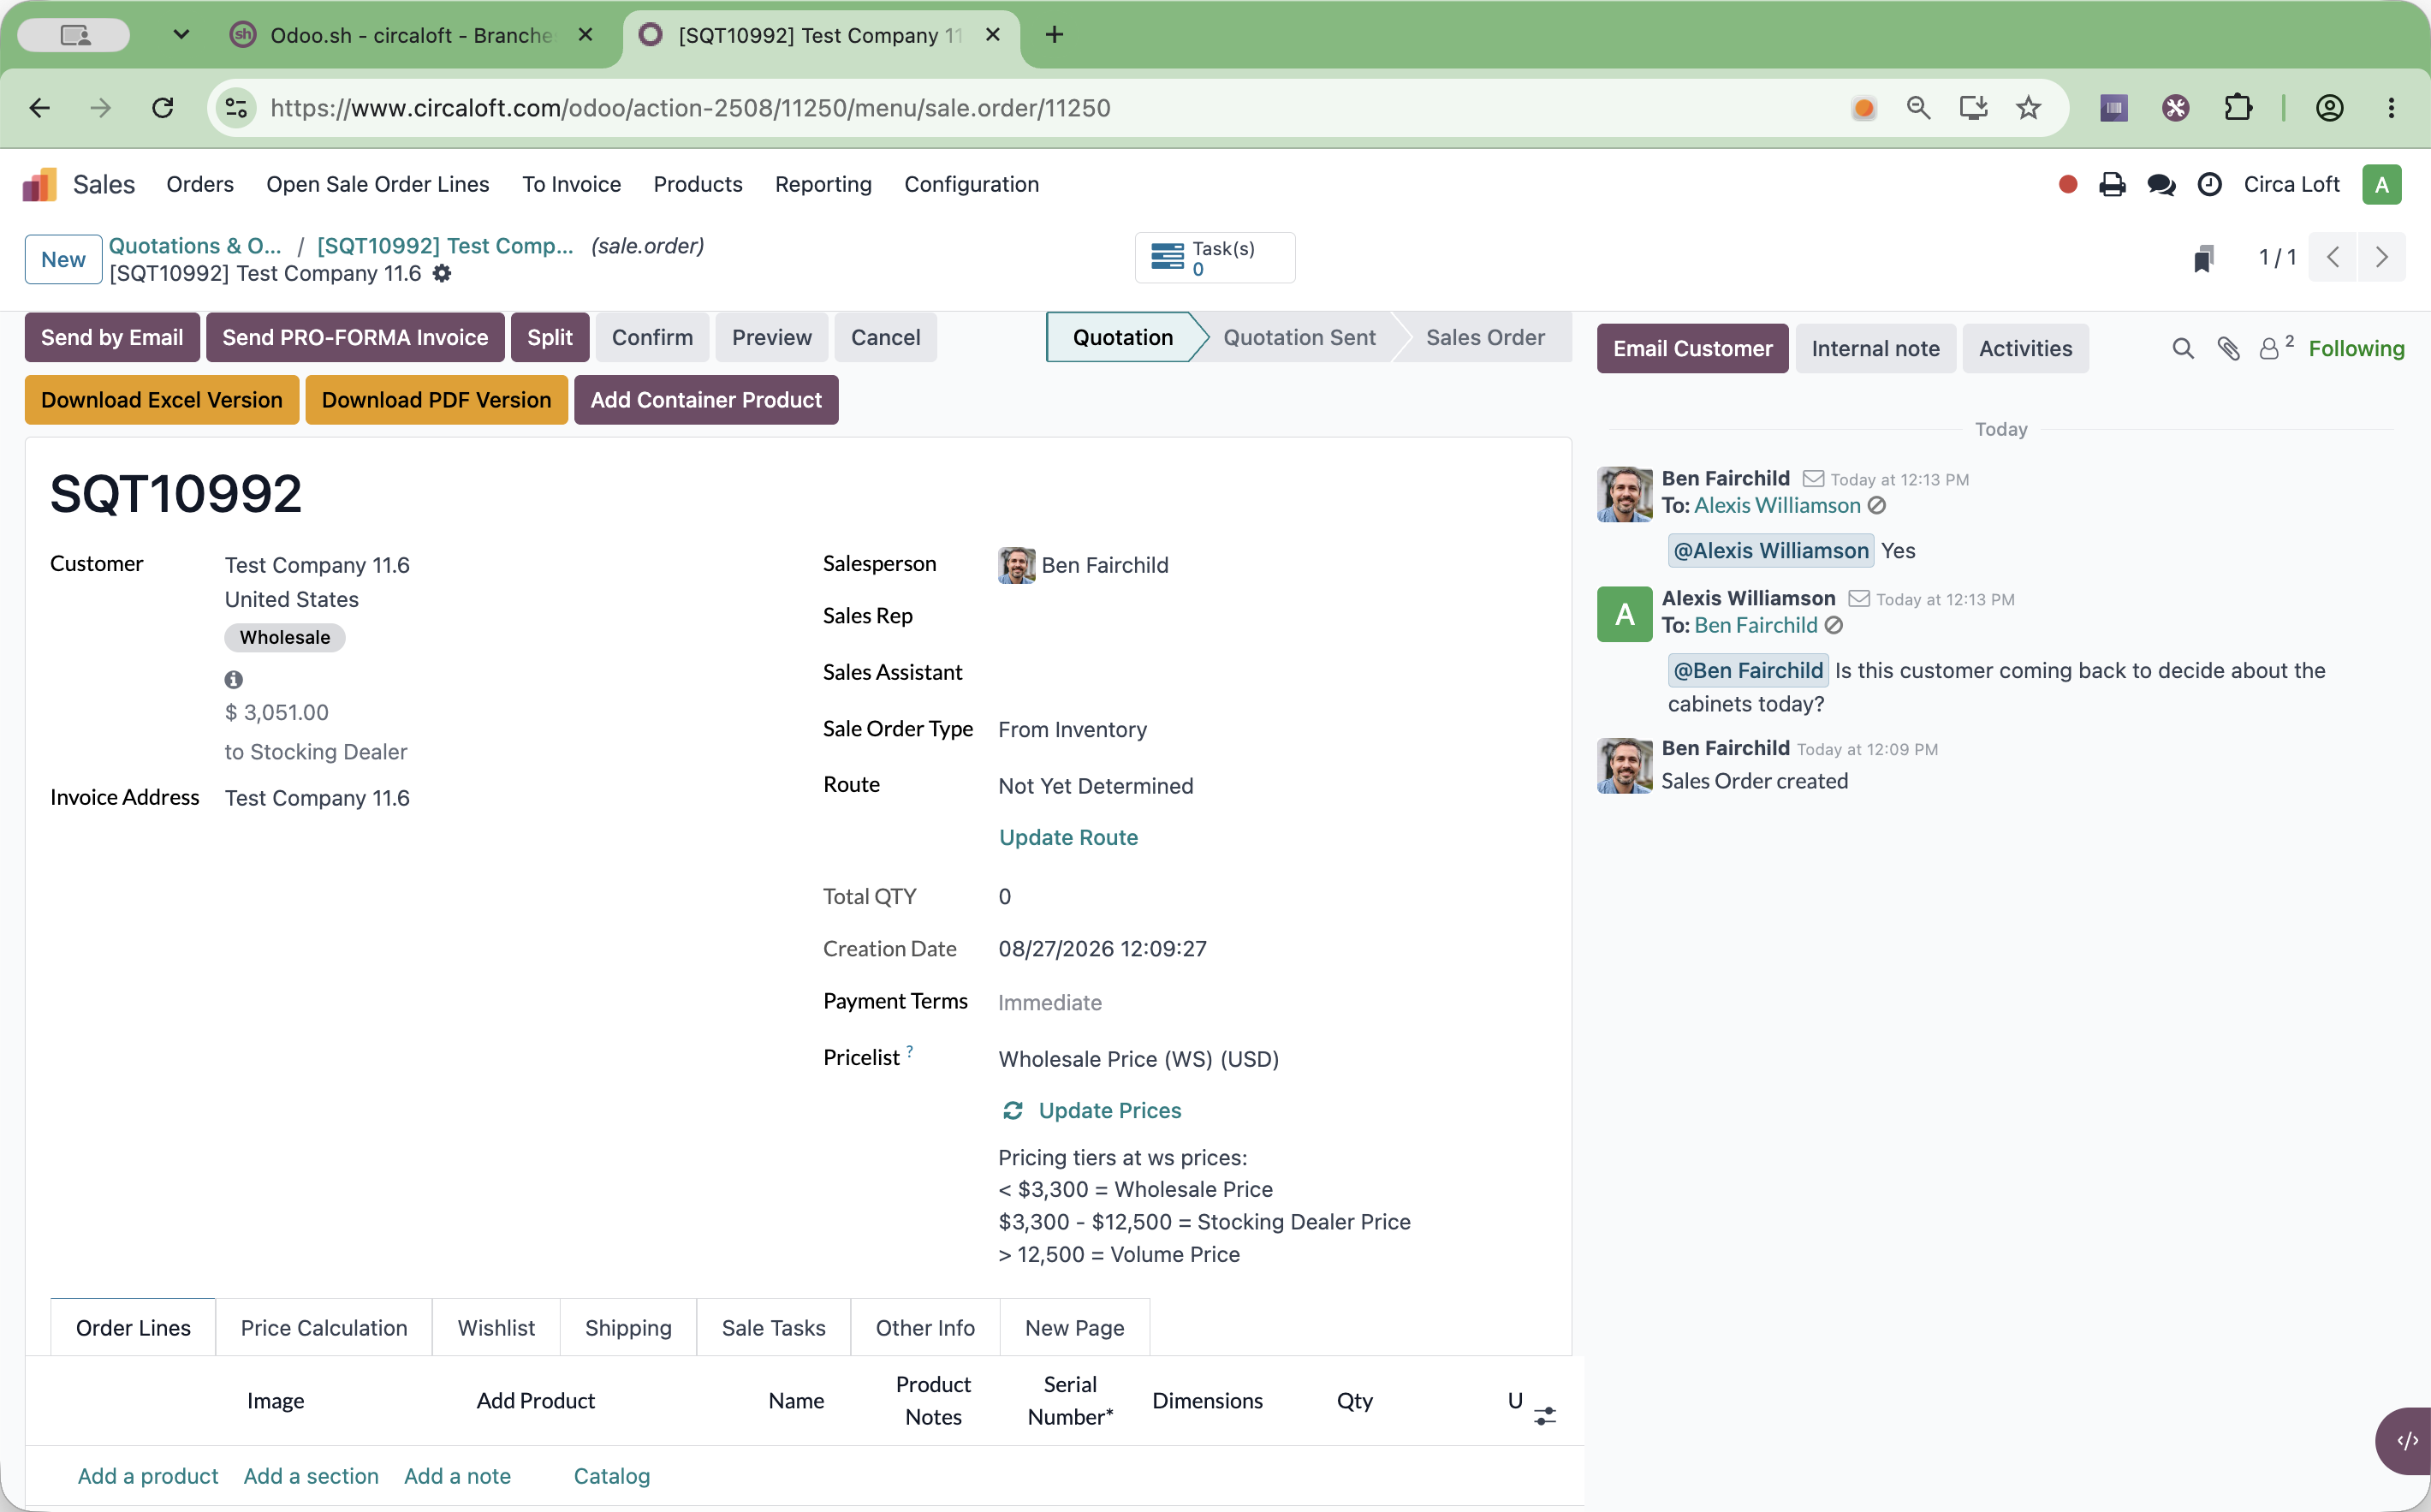Reload the browser page
This screenshot has height=1512, width=2431.
coord(163,108)
